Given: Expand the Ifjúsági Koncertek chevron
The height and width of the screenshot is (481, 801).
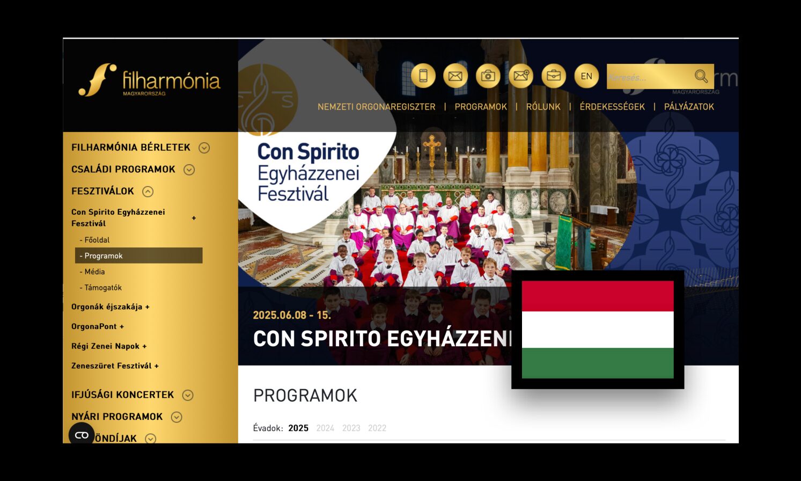Looking at the screenshot, I should [x=187, y=395].
